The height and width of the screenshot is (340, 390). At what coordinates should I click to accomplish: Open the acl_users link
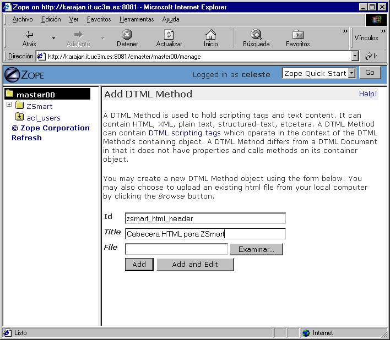click(44, 118)
